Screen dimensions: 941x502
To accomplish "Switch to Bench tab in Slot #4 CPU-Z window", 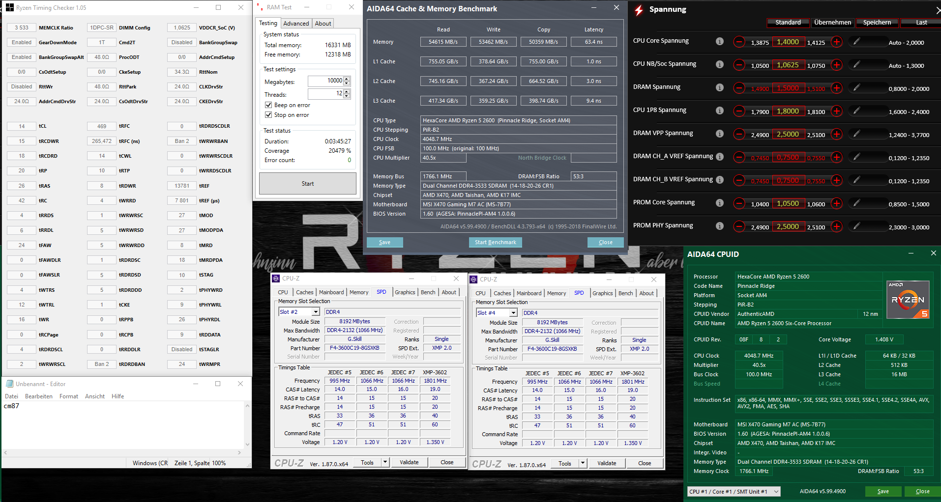I will 626,293.
